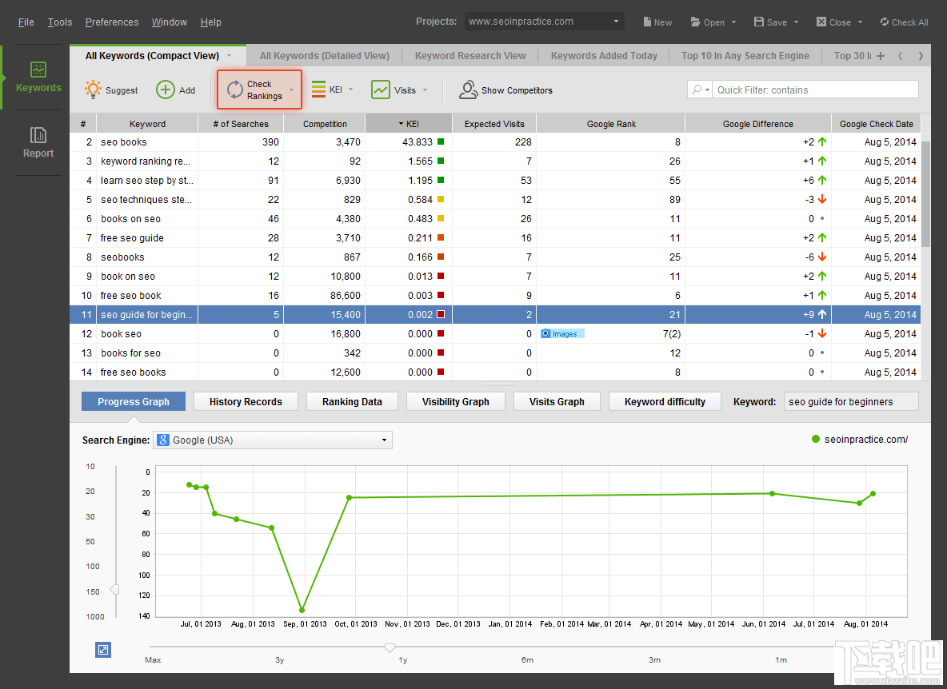Click the keyword table vertical scrollbar
Viewport: 947px width, 689px height.
(925, 193)
